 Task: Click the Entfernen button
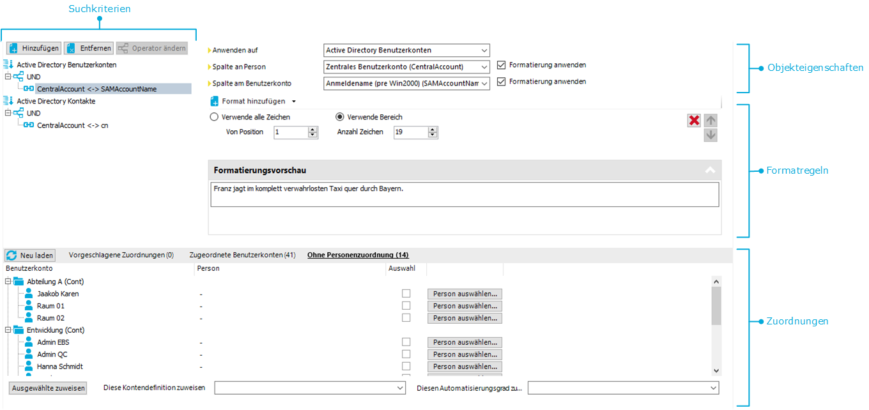(89, 49)
